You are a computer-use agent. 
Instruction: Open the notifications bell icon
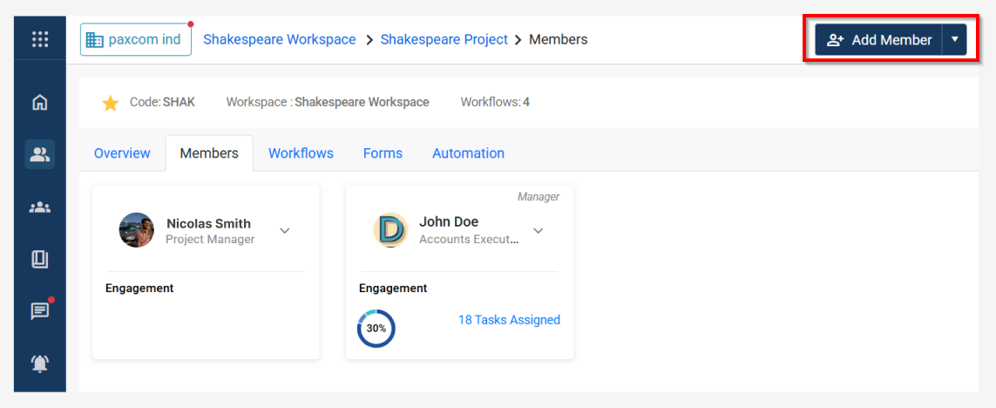click(x=40, y=364)
